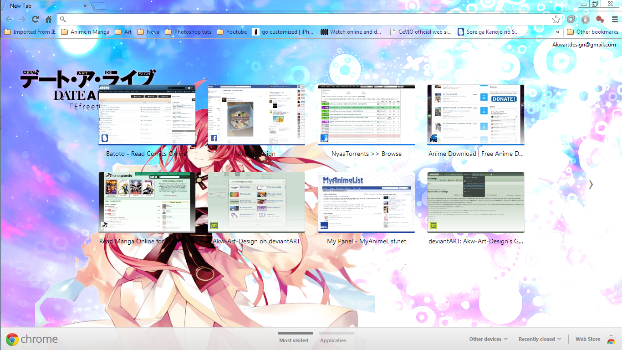Click the grey circular extension icon

coord(571,19)
